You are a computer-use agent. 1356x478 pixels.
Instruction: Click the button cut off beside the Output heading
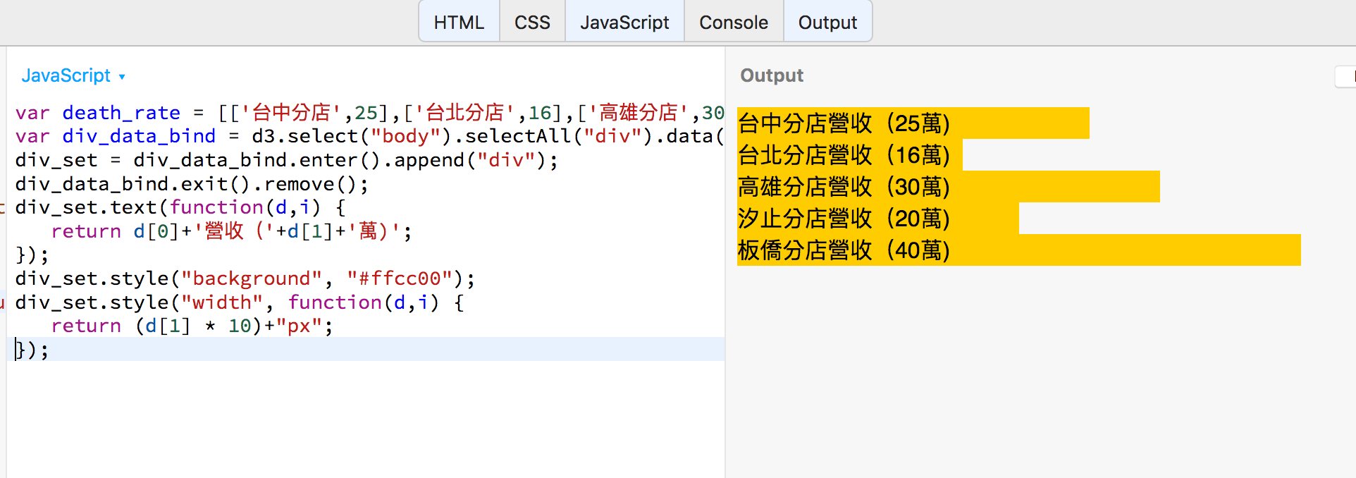1345,76
